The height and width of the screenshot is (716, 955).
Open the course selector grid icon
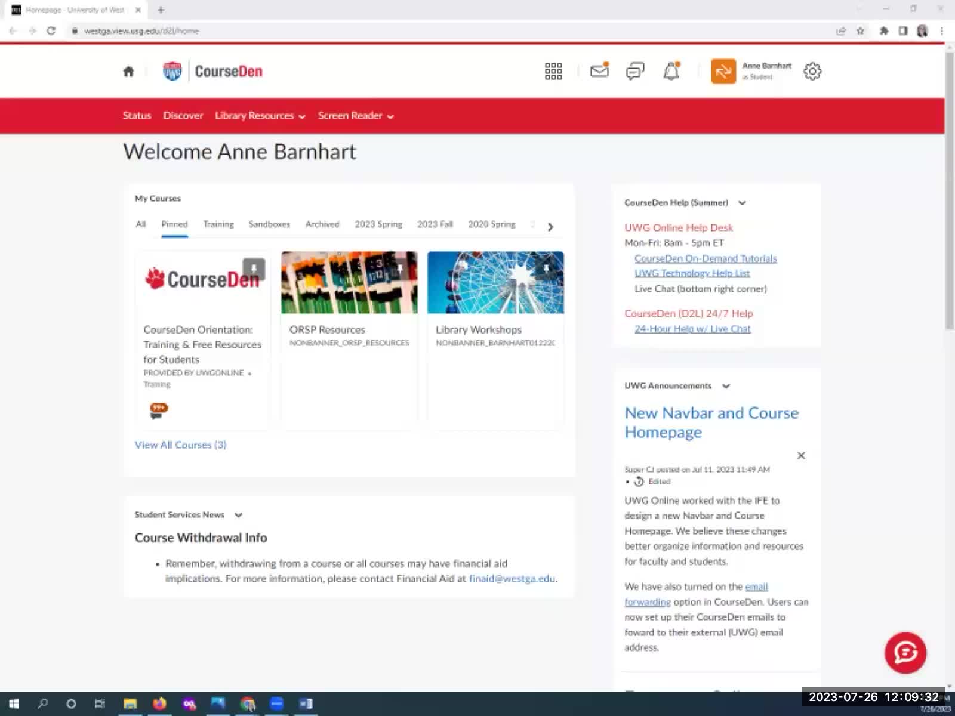click(x=553, y=72)
